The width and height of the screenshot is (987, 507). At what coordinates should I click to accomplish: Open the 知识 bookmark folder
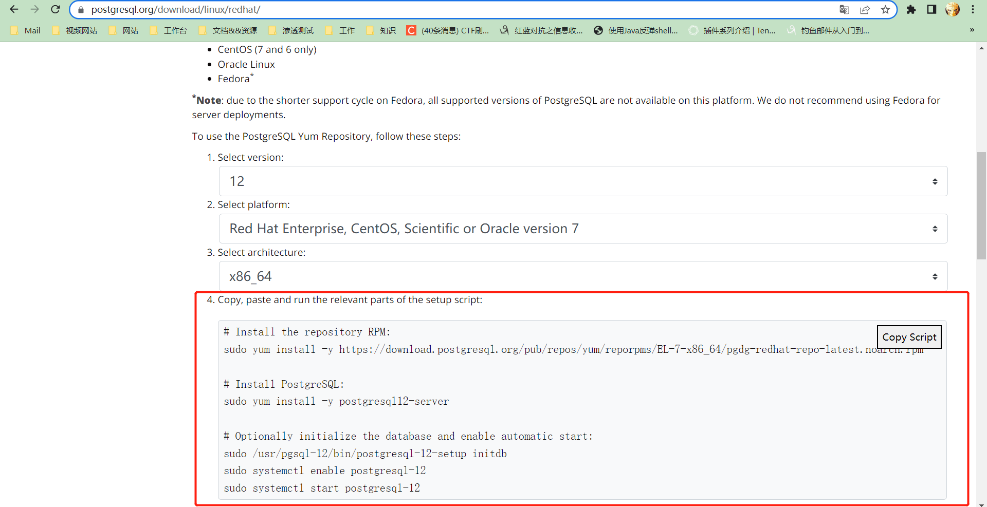[x=381, y=30]
